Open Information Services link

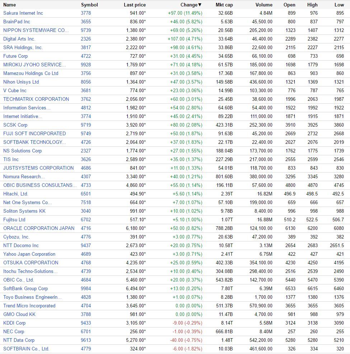(x=27, y=108)
